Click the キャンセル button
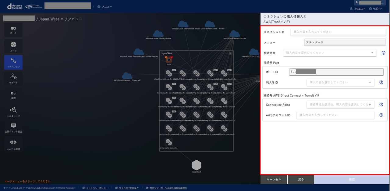This screenshot has width=390, height=191. pyautogui.click(x=273, y=179)
